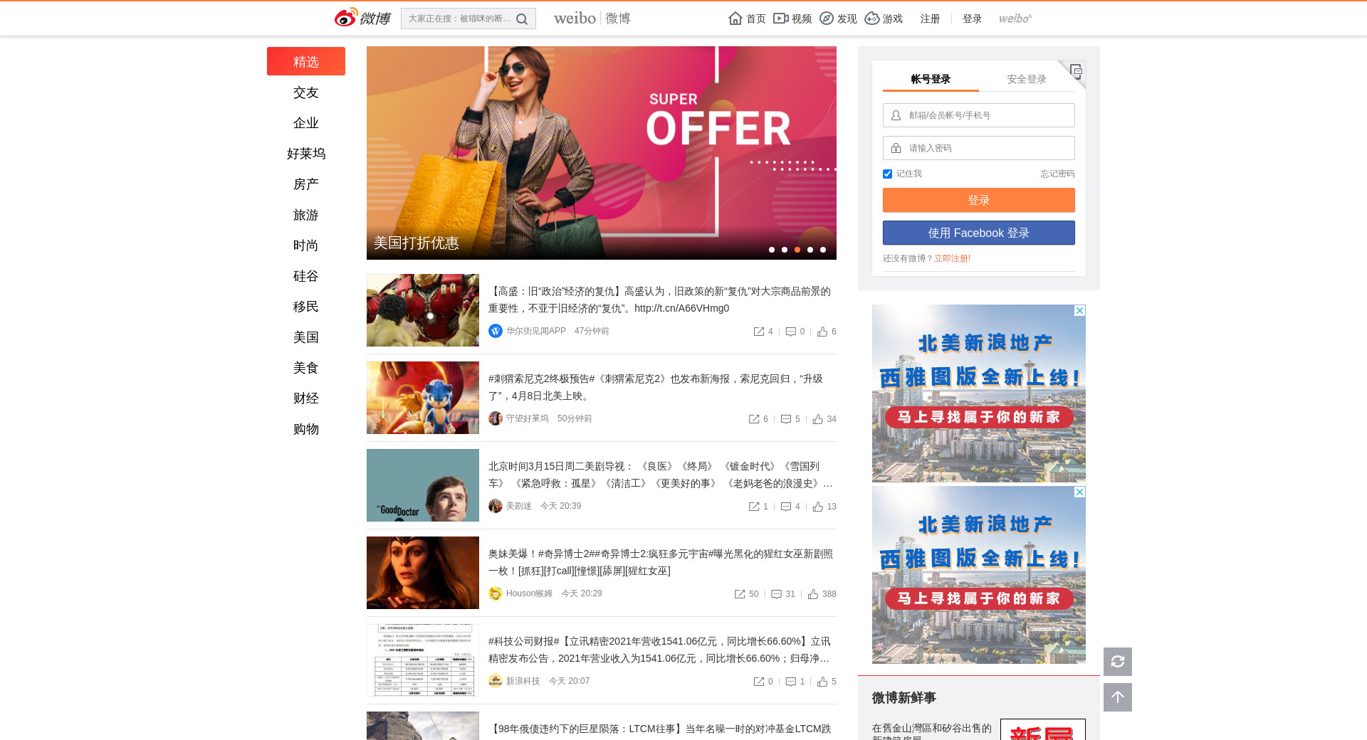This screenshot has height=740, width=1367.
Task: Select the 财经 category
Action: coord(306,398)
